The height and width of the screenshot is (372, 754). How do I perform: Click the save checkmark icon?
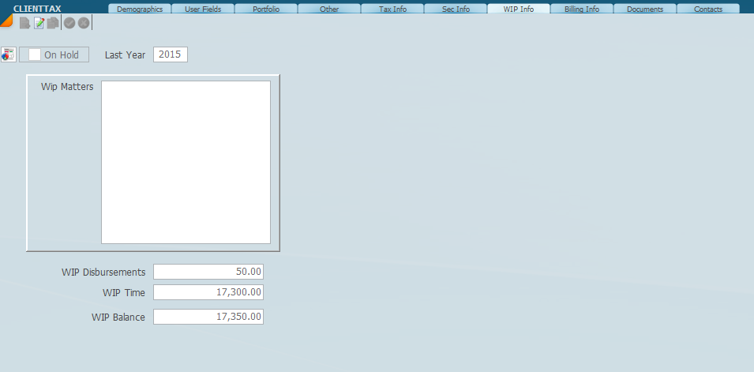coord(69,24)
